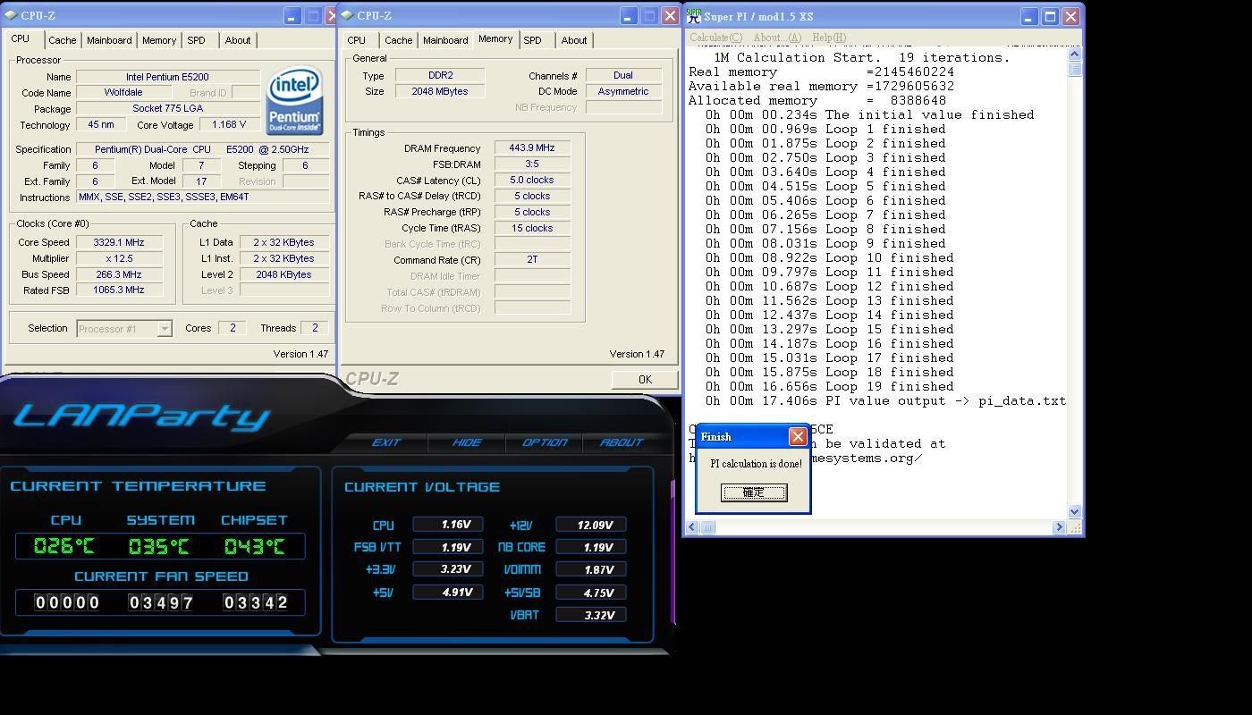Image resolution: width=1252 pixels, height=715 pixels.
Task: Click the chipset temperature reading 043°C
Action: point(254,546)
